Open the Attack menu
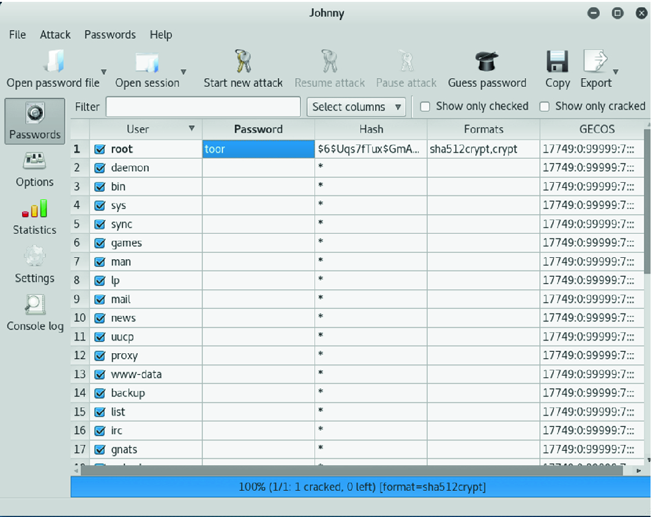653x517 pixels. click(55, 34)
